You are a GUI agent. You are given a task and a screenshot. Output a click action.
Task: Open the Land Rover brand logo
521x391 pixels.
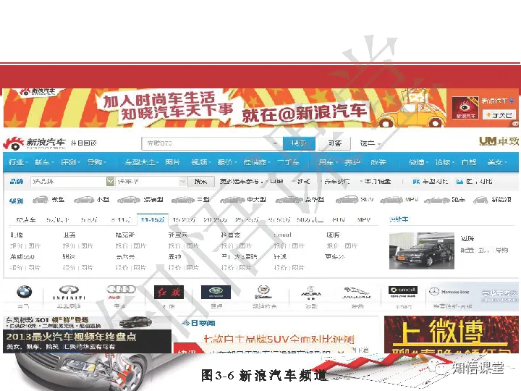coord(216,293)
